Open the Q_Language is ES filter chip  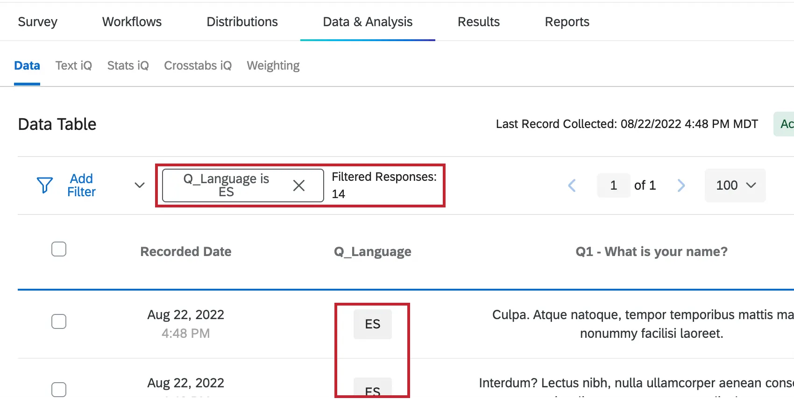(227, 185)
